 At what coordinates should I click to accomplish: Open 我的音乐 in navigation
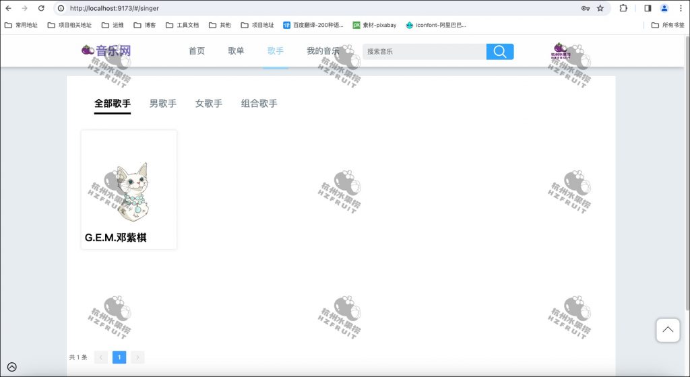point(323,51)
